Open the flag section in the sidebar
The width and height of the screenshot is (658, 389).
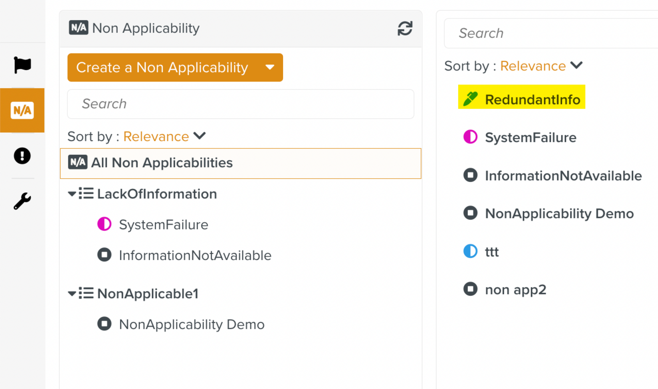click(x=22, y=65)
